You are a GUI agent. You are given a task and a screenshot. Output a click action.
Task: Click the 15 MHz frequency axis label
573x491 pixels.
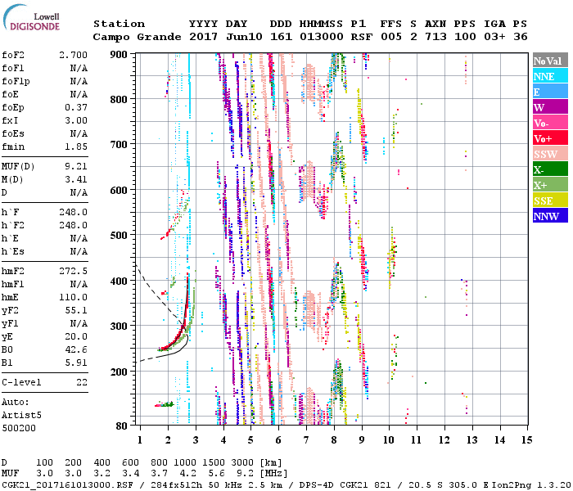pos(526,440)
